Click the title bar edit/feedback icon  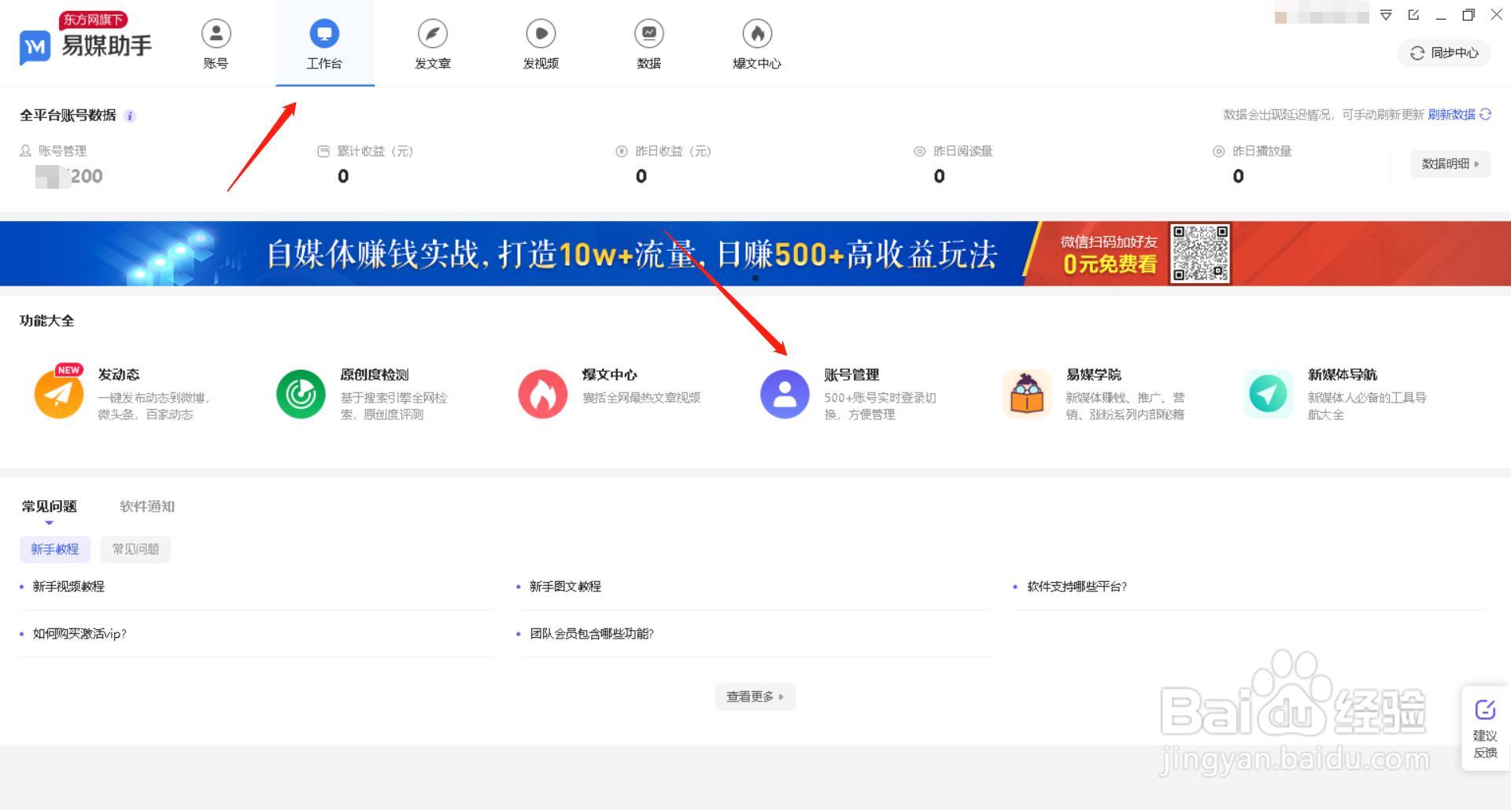point(1413,15)
